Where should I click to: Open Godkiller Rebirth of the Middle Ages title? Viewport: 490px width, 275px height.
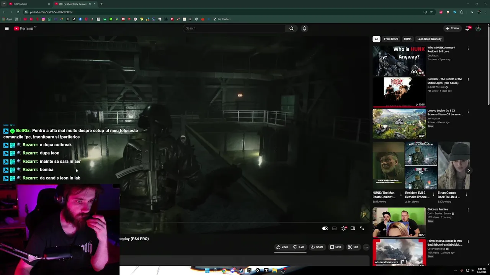445,81
